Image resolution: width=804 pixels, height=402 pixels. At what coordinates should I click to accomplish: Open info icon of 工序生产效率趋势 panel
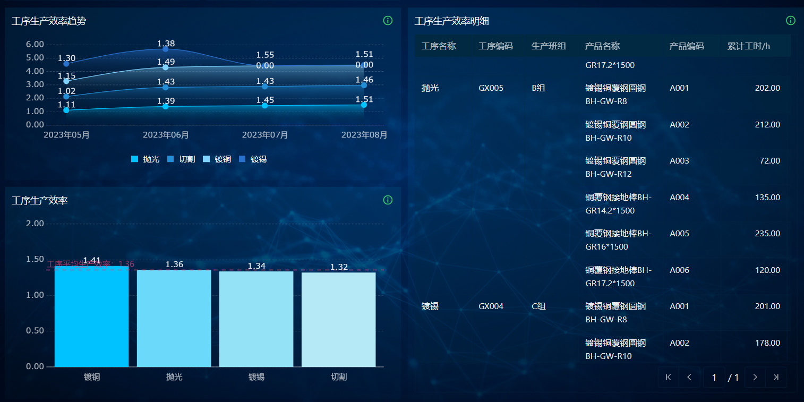point(388,21)
